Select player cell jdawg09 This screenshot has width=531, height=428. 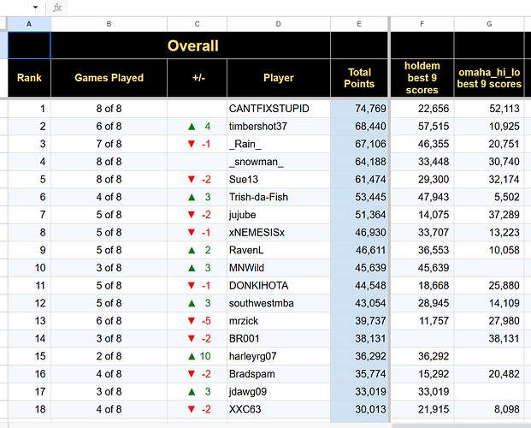(x=279, y=392)
